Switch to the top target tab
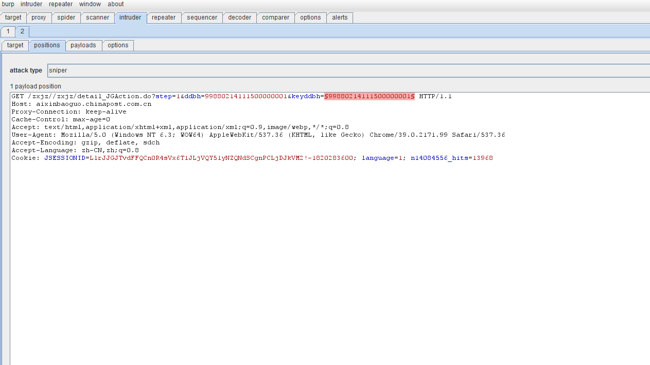The height and width of the screenshot is (365, 650). click(x=13, y=17)
